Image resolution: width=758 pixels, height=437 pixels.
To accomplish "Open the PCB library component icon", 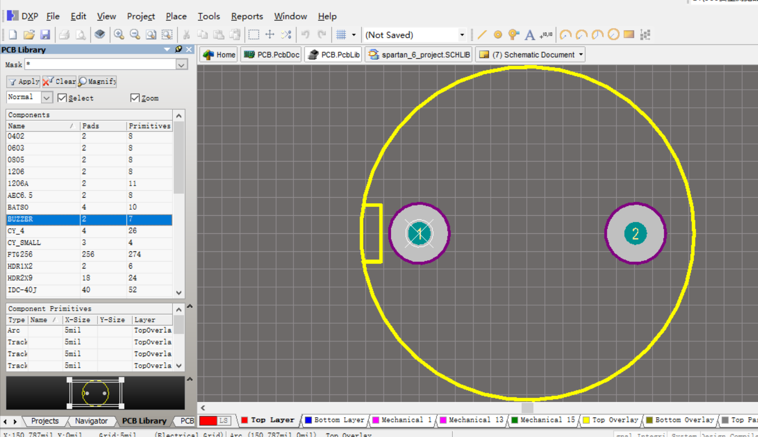I will tap(100, 35).
